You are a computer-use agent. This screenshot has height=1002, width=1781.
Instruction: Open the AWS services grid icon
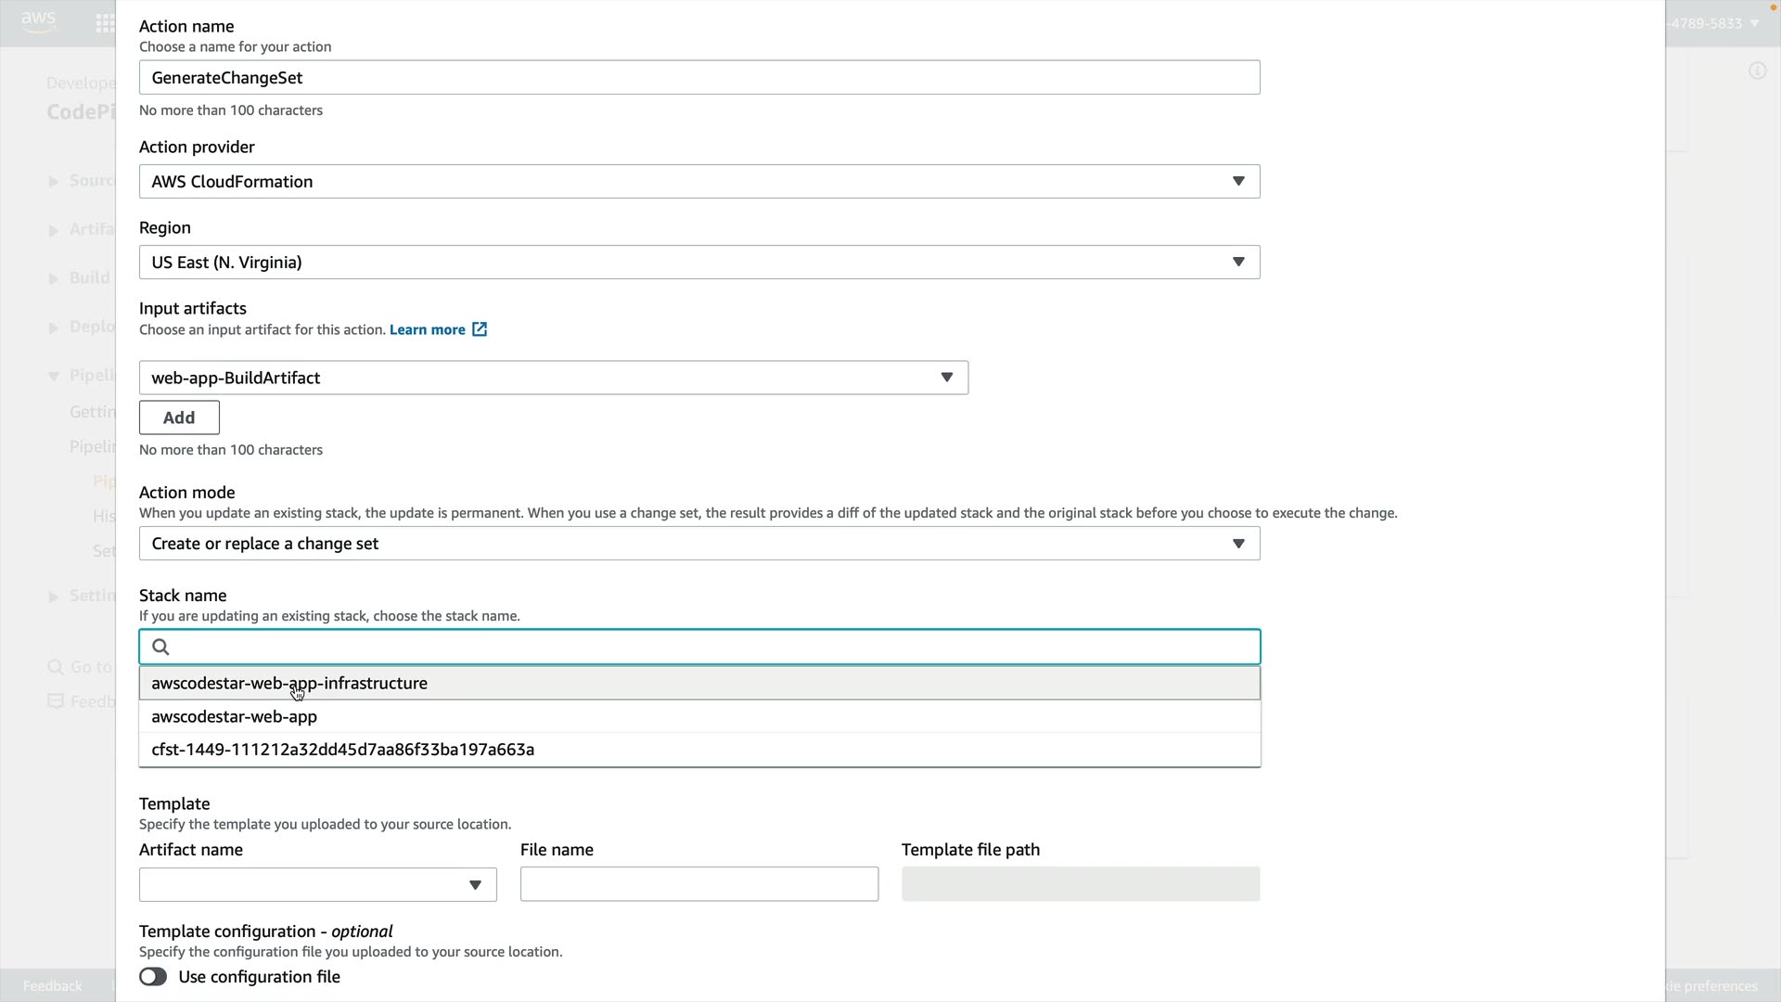click(105, 23)
